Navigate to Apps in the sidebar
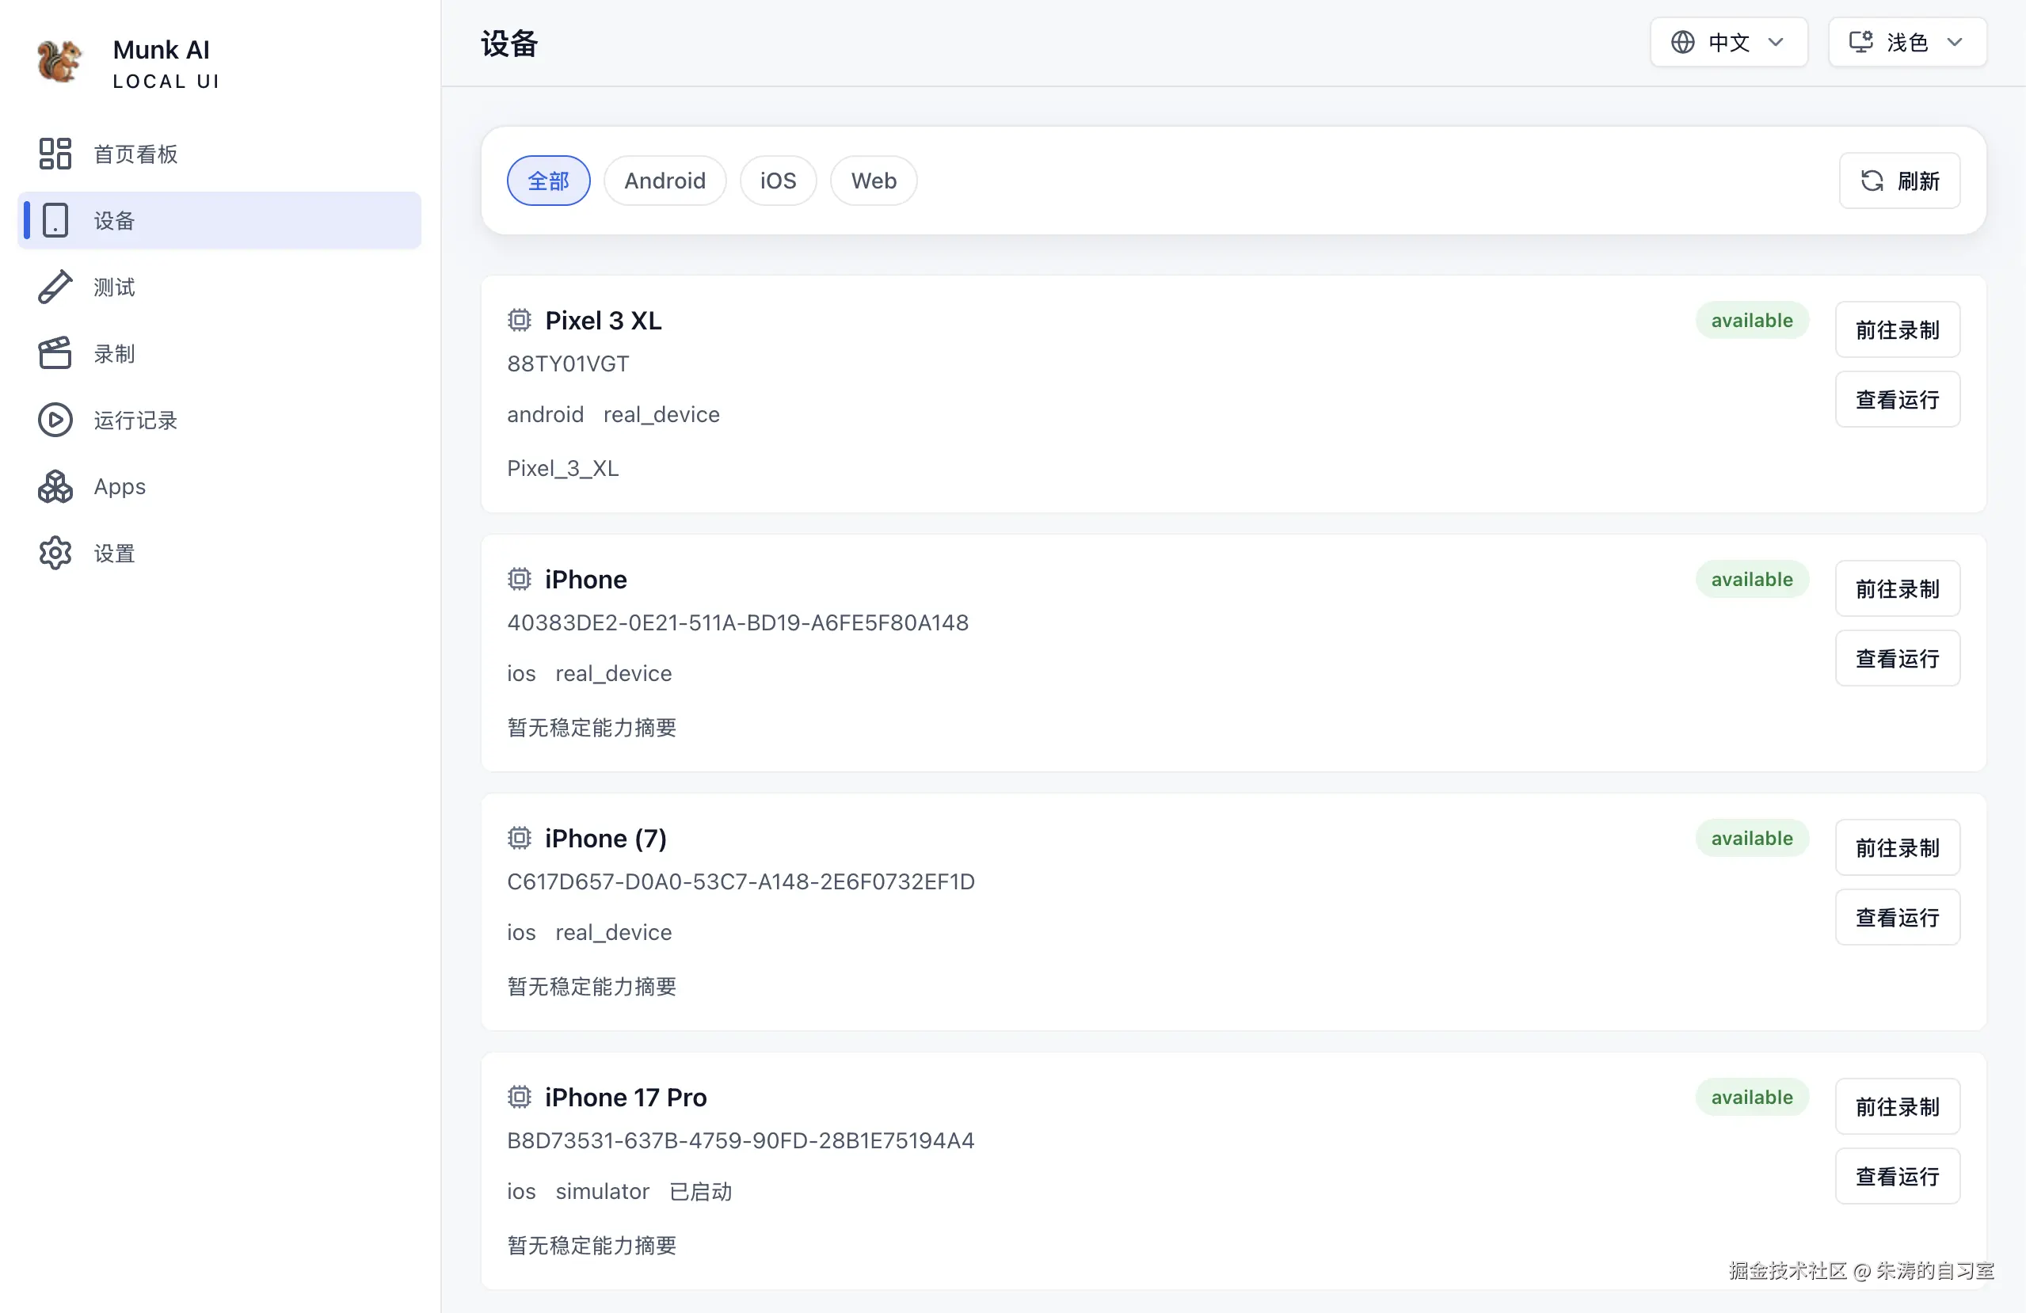 [x=219, y=487]
